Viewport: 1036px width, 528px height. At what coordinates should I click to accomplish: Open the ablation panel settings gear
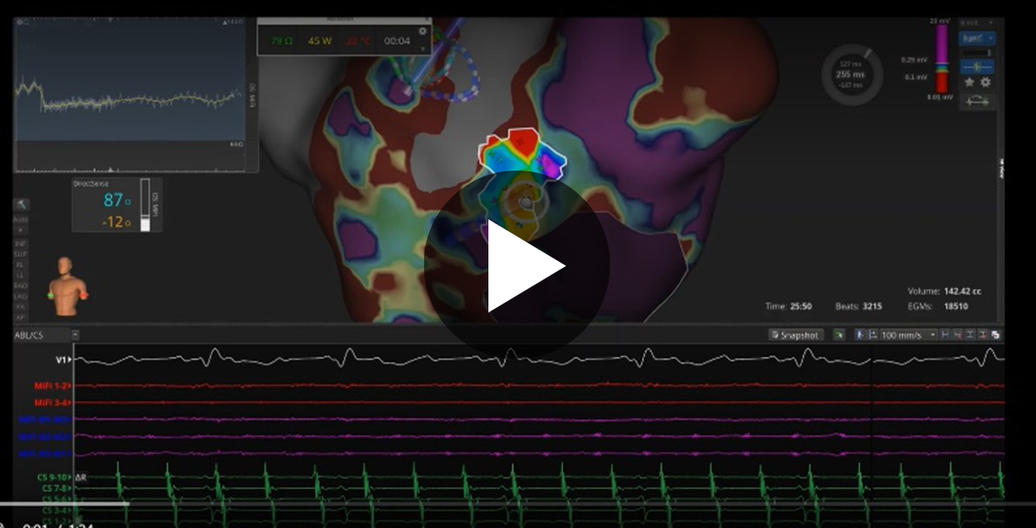[423, 31]
